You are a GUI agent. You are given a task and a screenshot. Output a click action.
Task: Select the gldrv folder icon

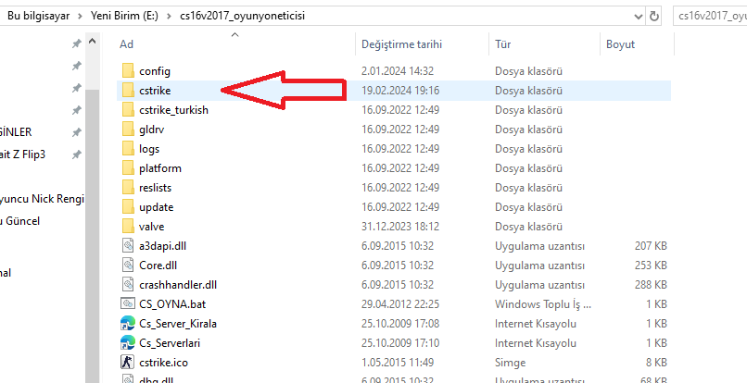(x=128, y=130)
